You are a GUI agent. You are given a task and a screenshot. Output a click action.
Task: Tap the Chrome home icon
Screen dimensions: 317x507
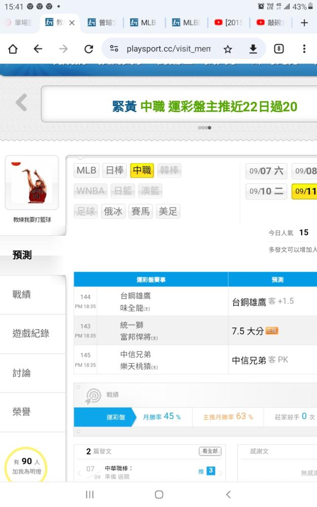(x=13, y=49)
